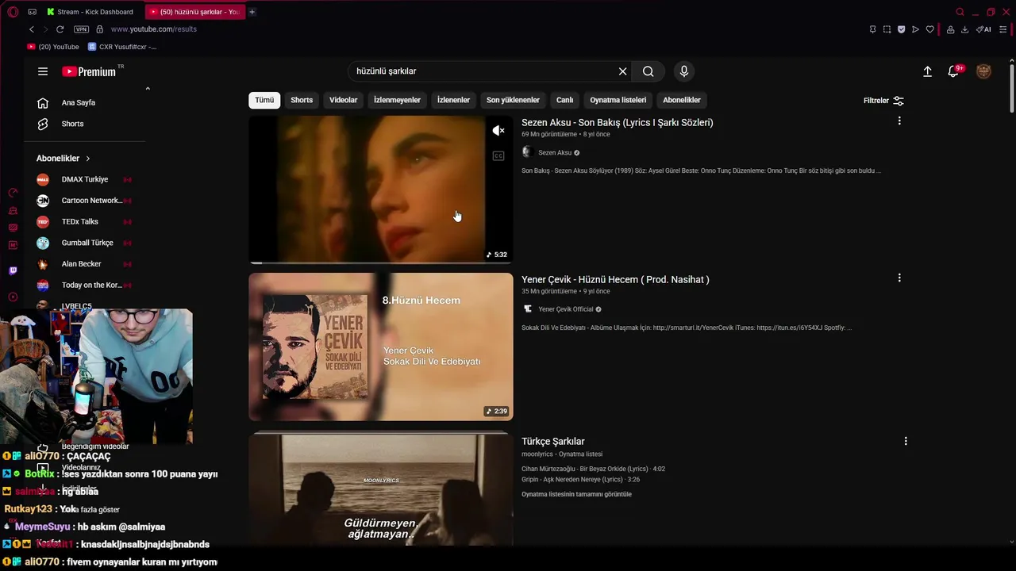Open the Opera profile/account icon

pos(950,29)
